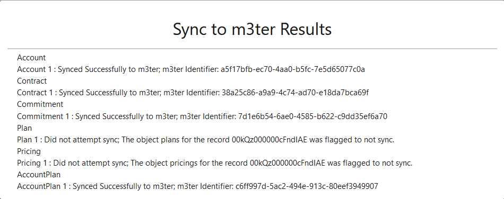Select Account identifier a5f17bfb-ec70-4aa0-b5fc-7e5d65077c0a
The width and height of the screenshot is (504, 199).
point(293,69)
